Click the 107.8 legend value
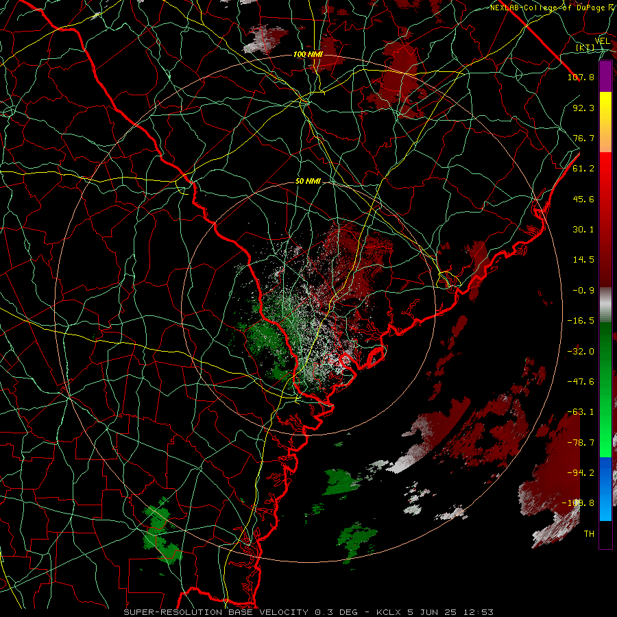 [x=581, y=77]
